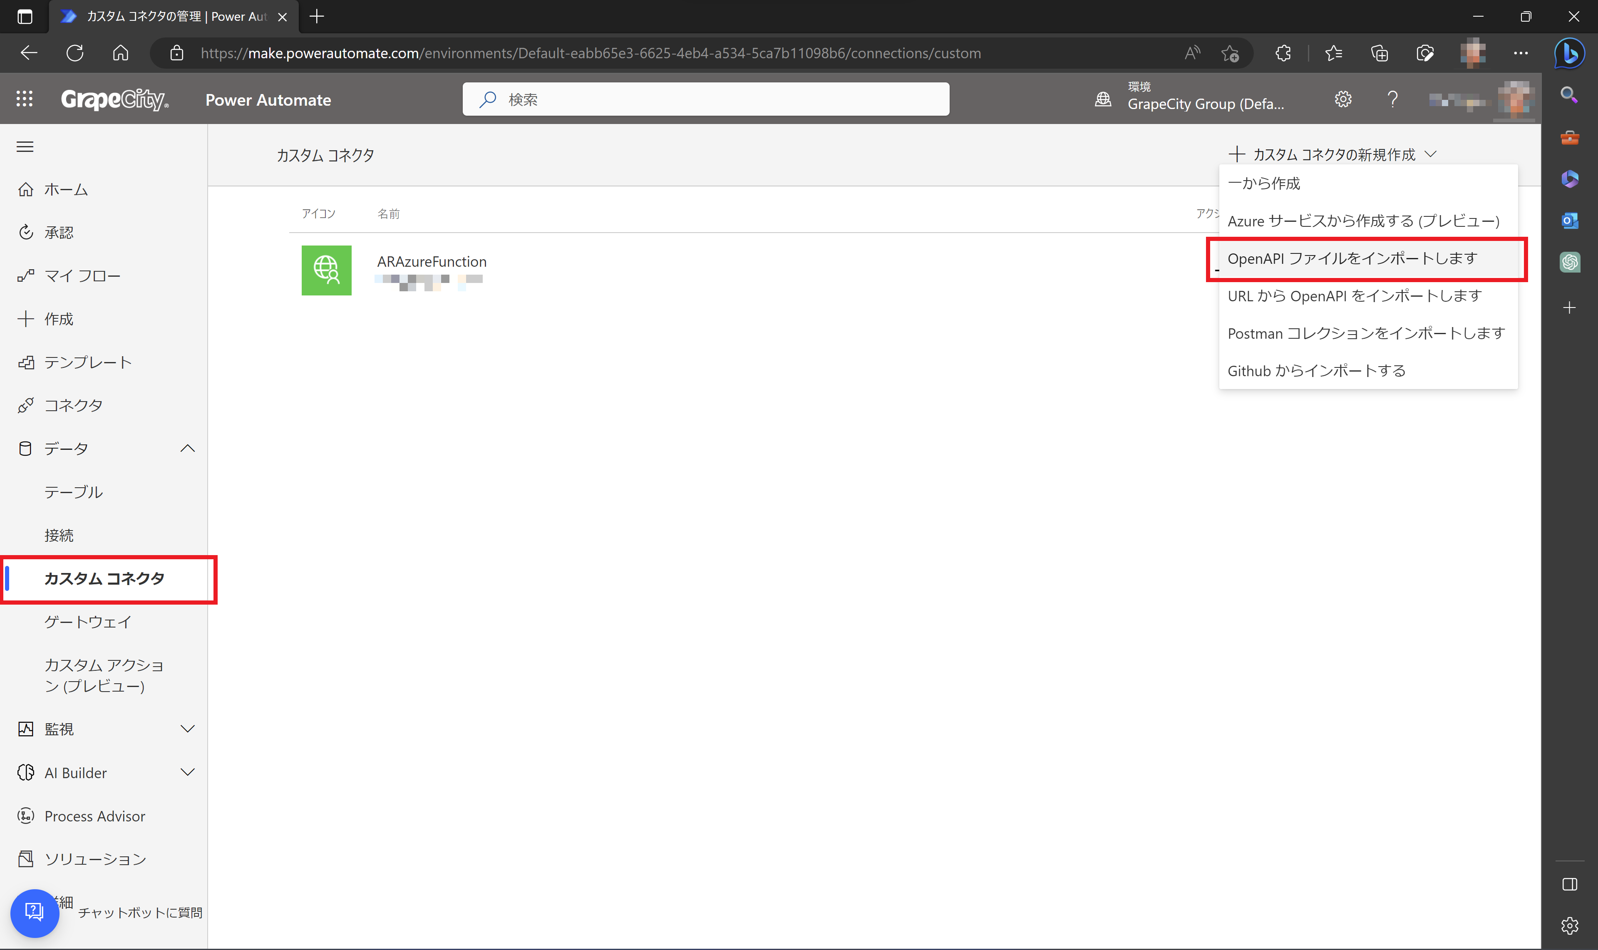Image resolution: width=1598 pixels, height=950 pixels.
Task: Open Bing Copilot sidebar icon
Action: click(1569, 53)
